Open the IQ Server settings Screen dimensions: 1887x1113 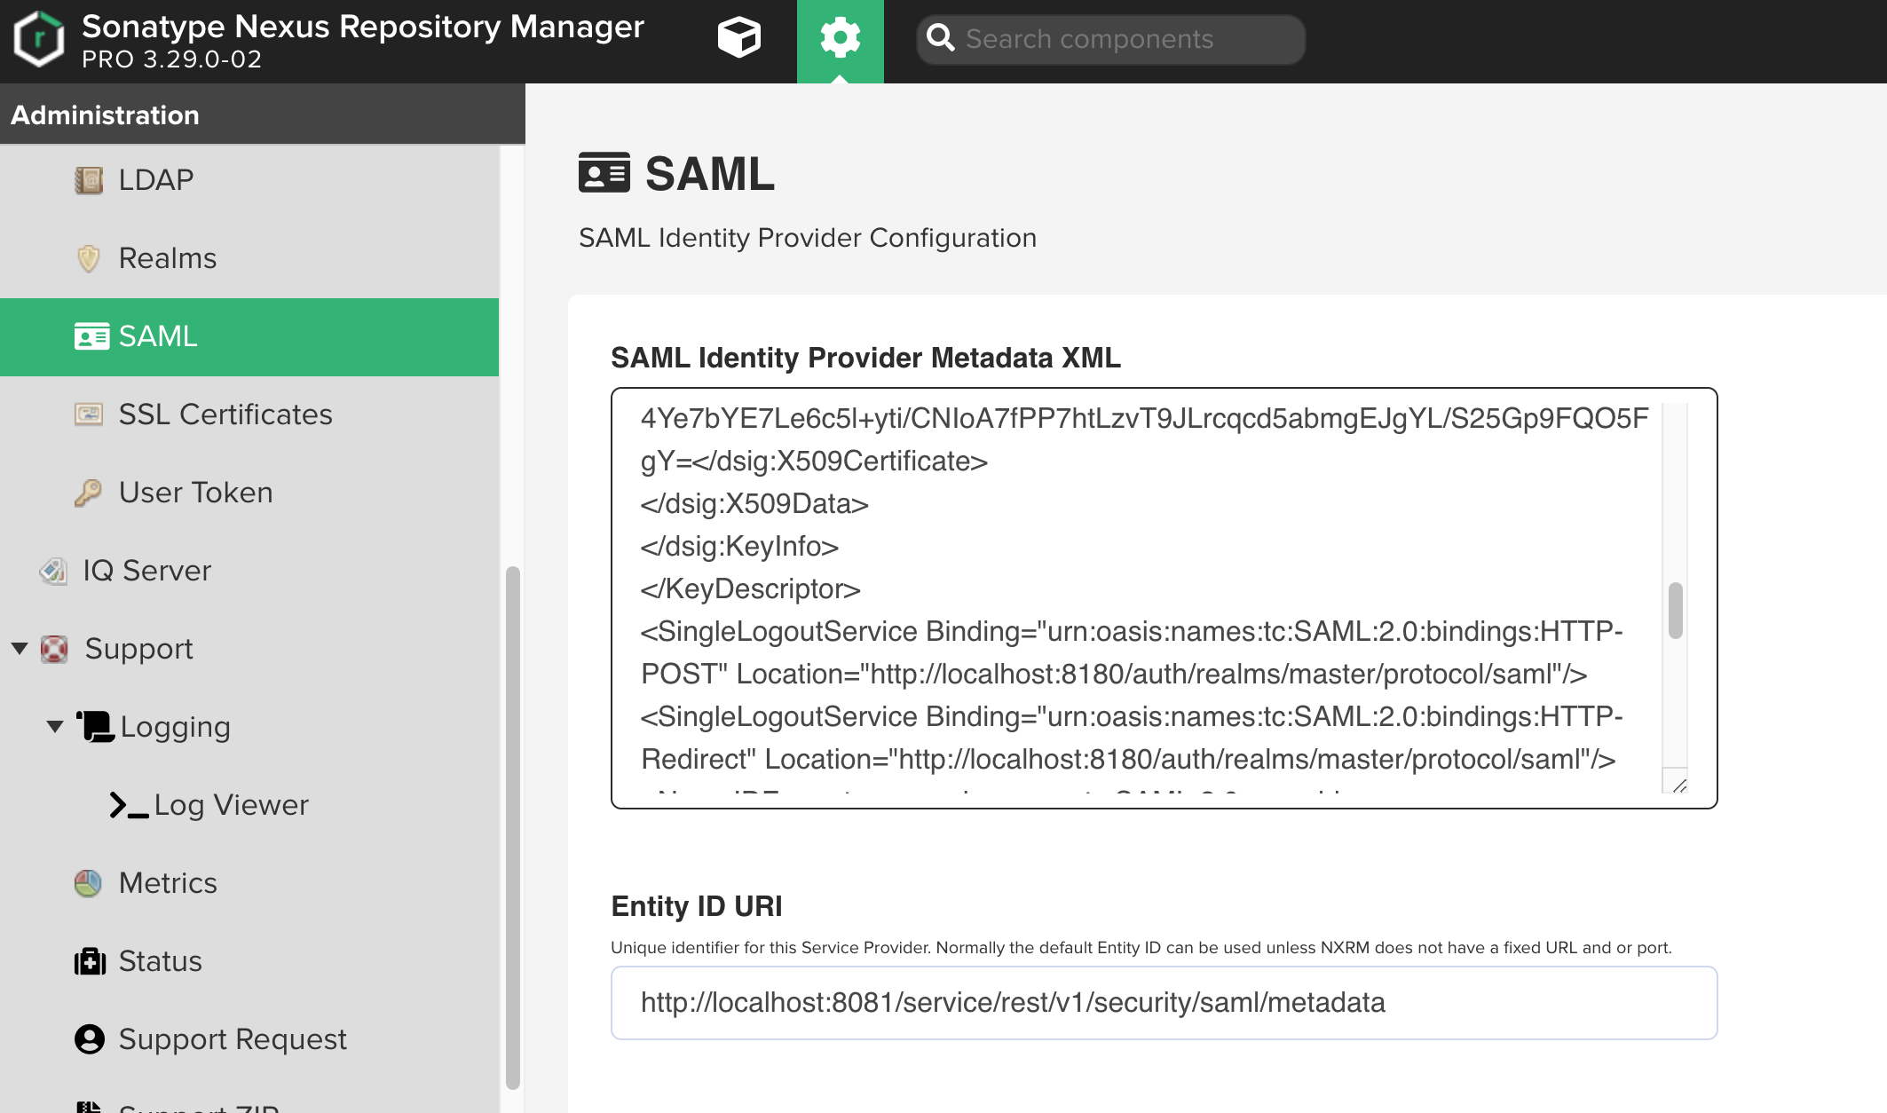(146, 571)
